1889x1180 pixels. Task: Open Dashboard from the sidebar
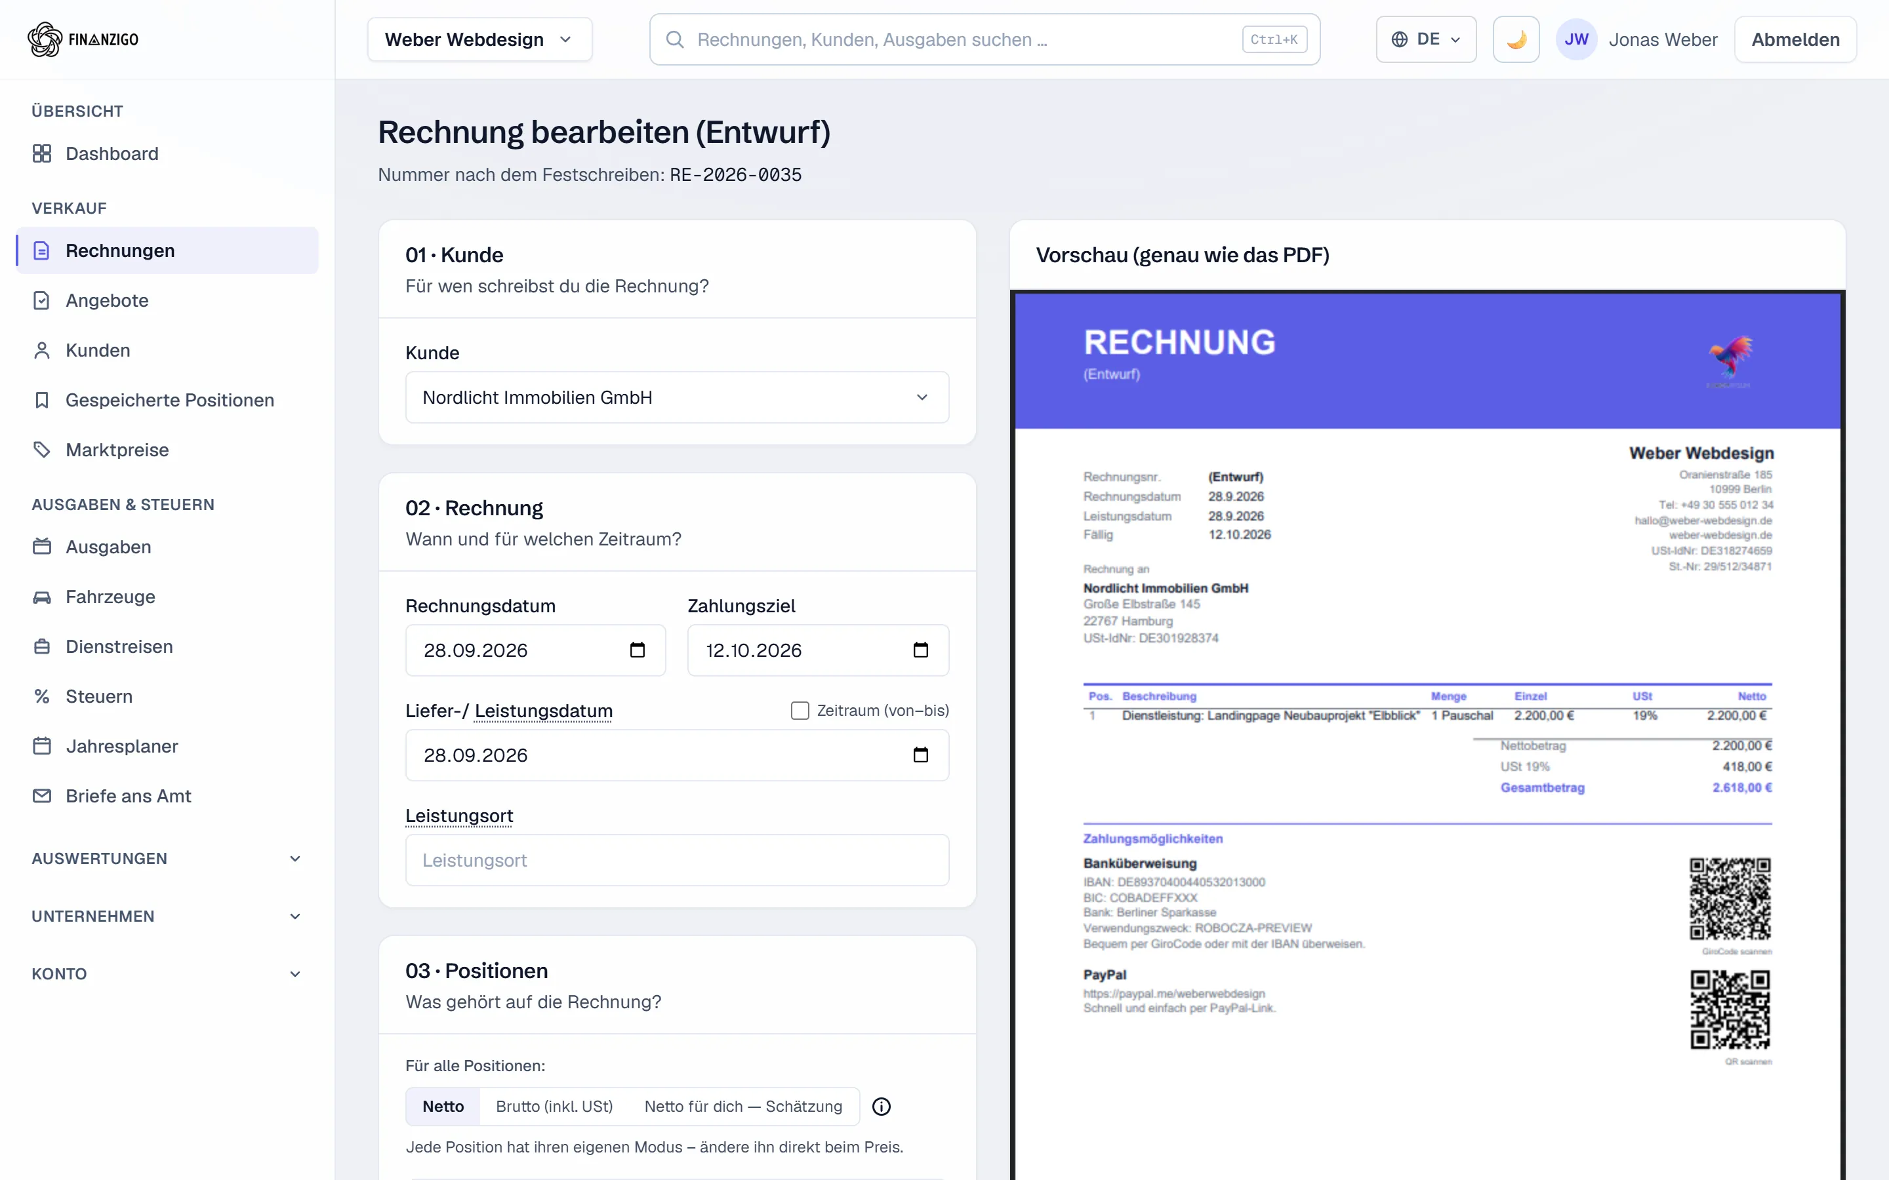167,154
